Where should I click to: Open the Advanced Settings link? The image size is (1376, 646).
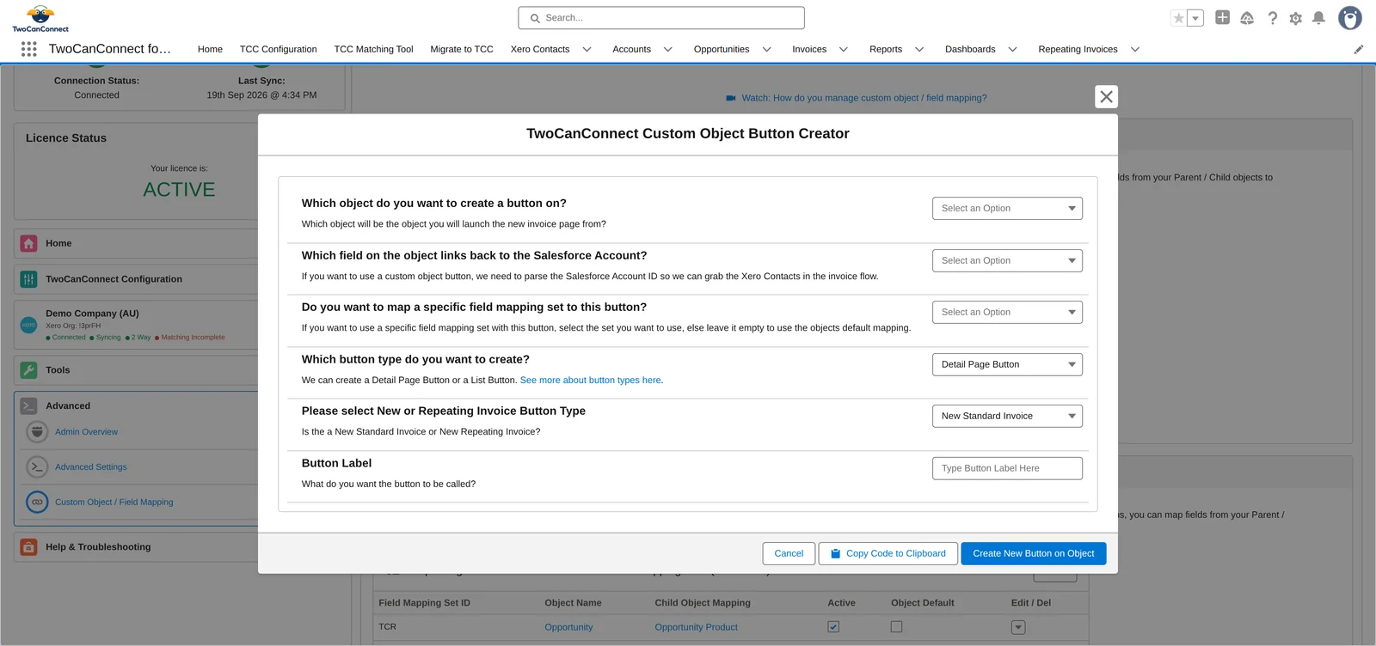point(90,467)
